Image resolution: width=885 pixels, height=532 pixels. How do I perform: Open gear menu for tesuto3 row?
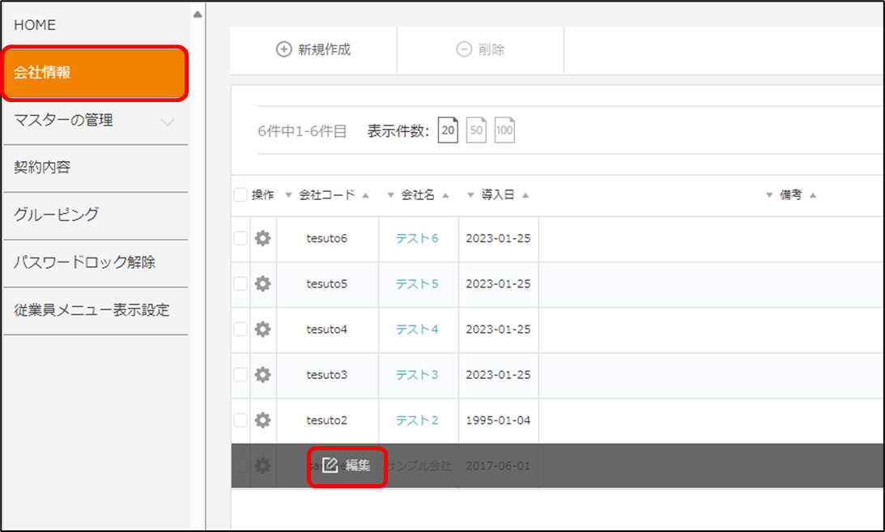tap(263, 375)
